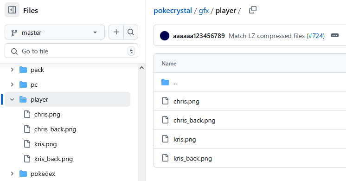This screenshot has width=346, height=181.
Task: Open Match LZ compressed files commit
Action: click(x=267, y=36)
